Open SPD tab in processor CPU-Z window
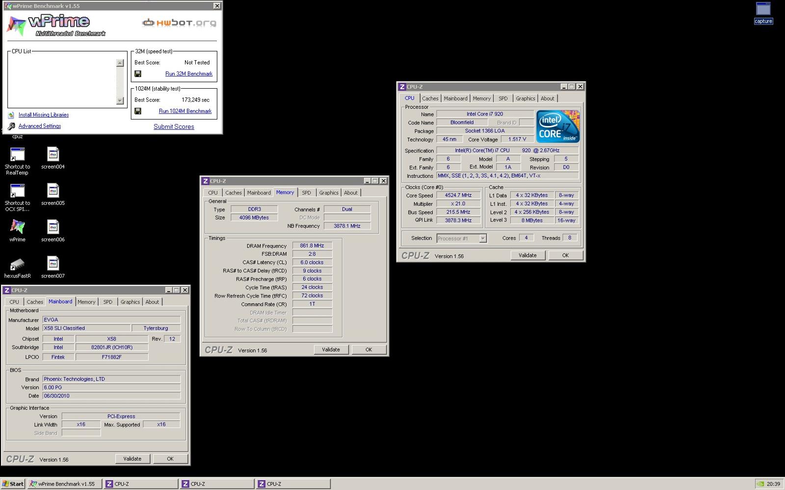The height and width of the screenshot is (490, 785). click(x=503, y=98)
